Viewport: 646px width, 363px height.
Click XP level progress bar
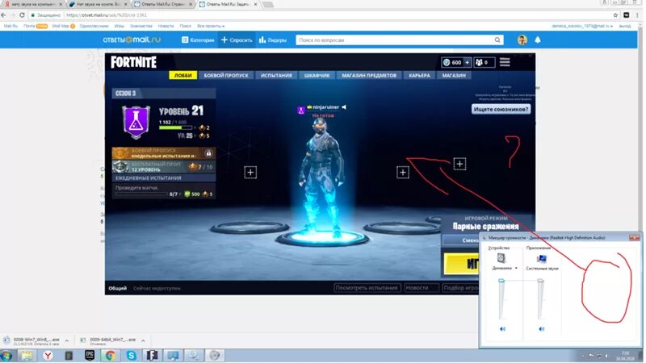(x=175, y=127)
